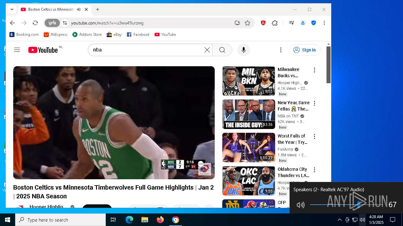Select the Boston Celtics vs Minnesota tab
This screenshot has height=226, width=403.
[51, 9]
